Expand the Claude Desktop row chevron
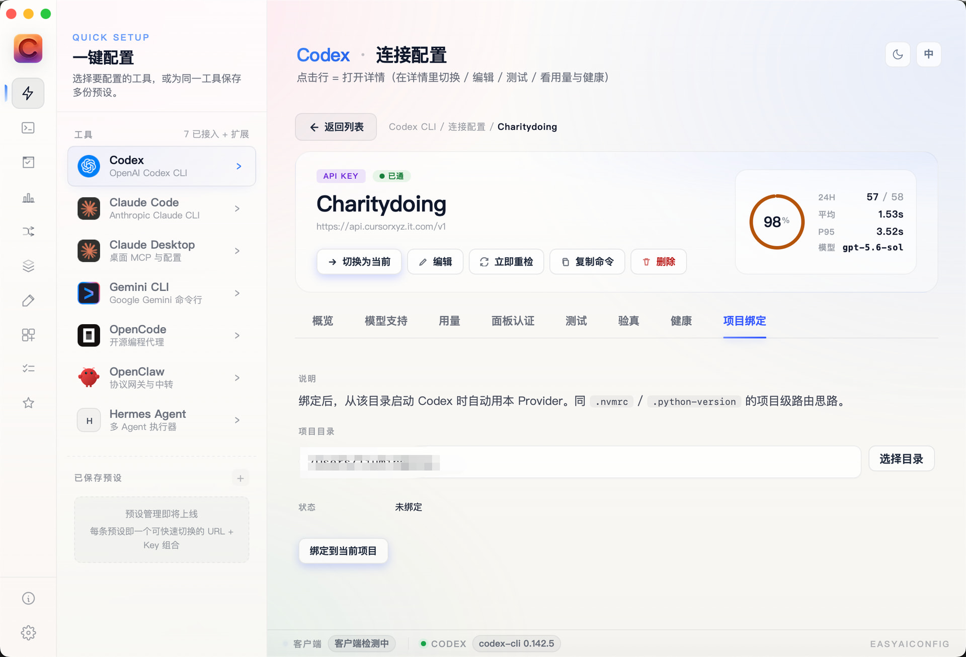 click(x=237, y=251)
